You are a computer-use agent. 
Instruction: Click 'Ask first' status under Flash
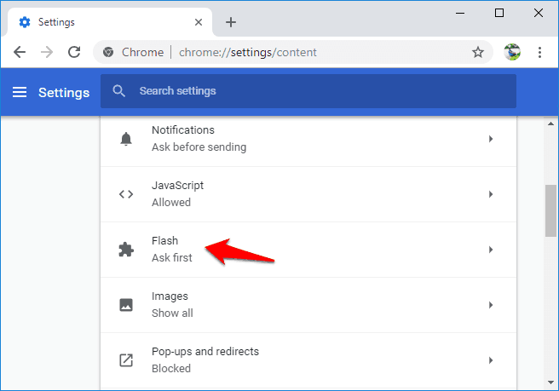coord(172,258)
